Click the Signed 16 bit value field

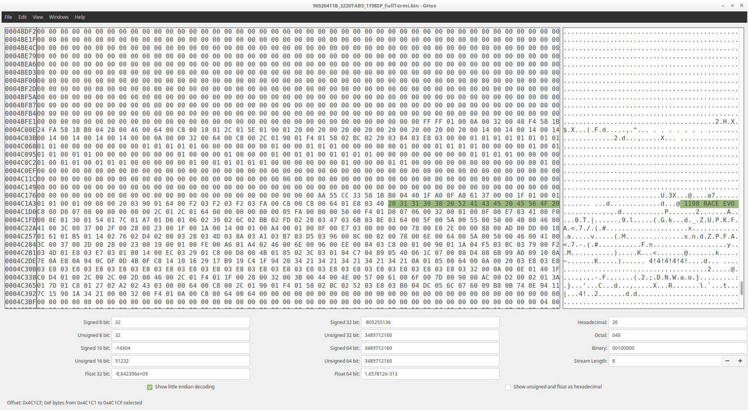(x=181, y=348)
